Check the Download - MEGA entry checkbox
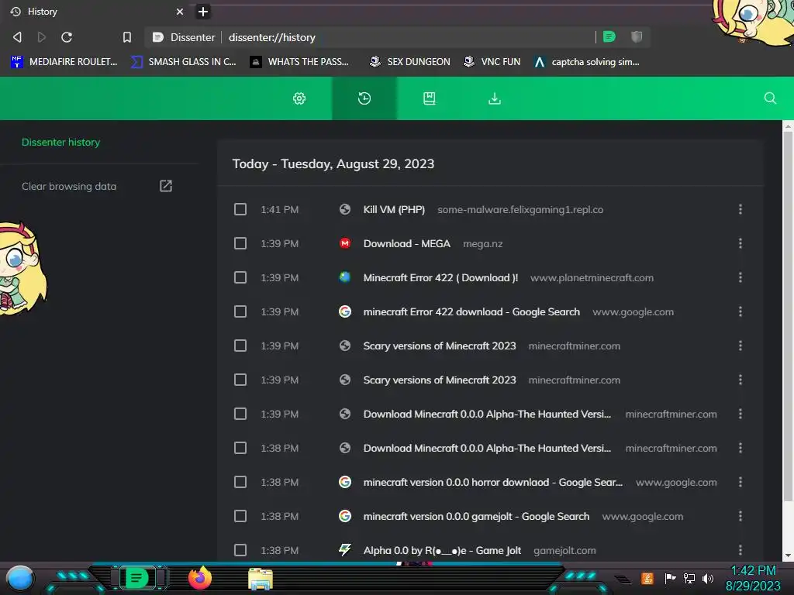794x595 pixels. pyautogui.click(x=240, y=243)
